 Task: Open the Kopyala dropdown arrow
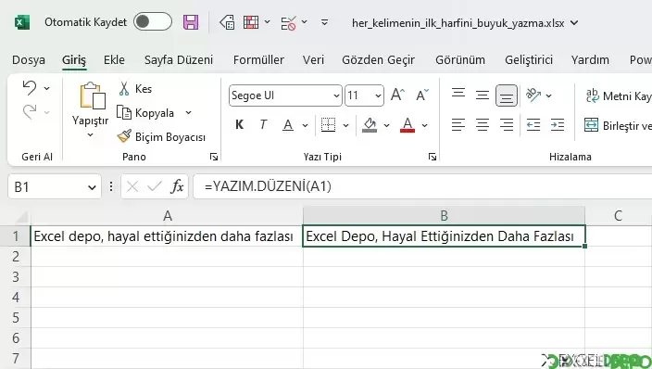click(x=188, y=113)
